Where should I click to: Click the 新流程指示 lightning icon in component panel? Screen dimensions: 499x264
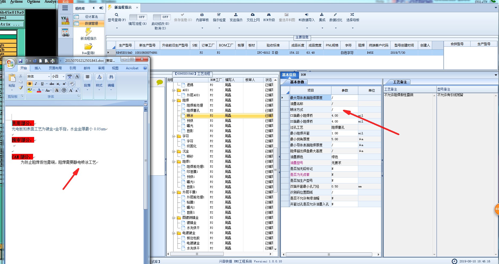[x=88, y=32]
